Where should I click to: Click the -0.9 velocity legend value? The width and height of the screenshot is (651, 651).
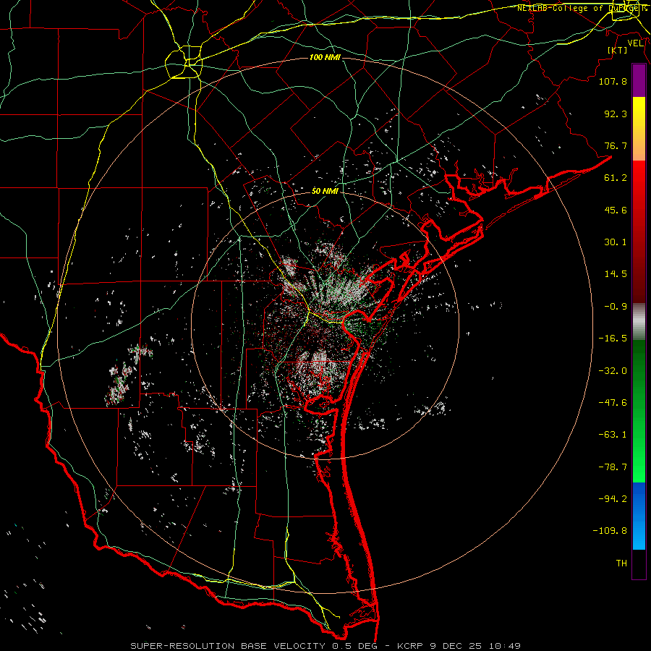click(616, 307)
